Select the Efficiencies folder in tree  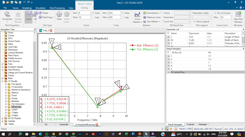coord(16,107)
